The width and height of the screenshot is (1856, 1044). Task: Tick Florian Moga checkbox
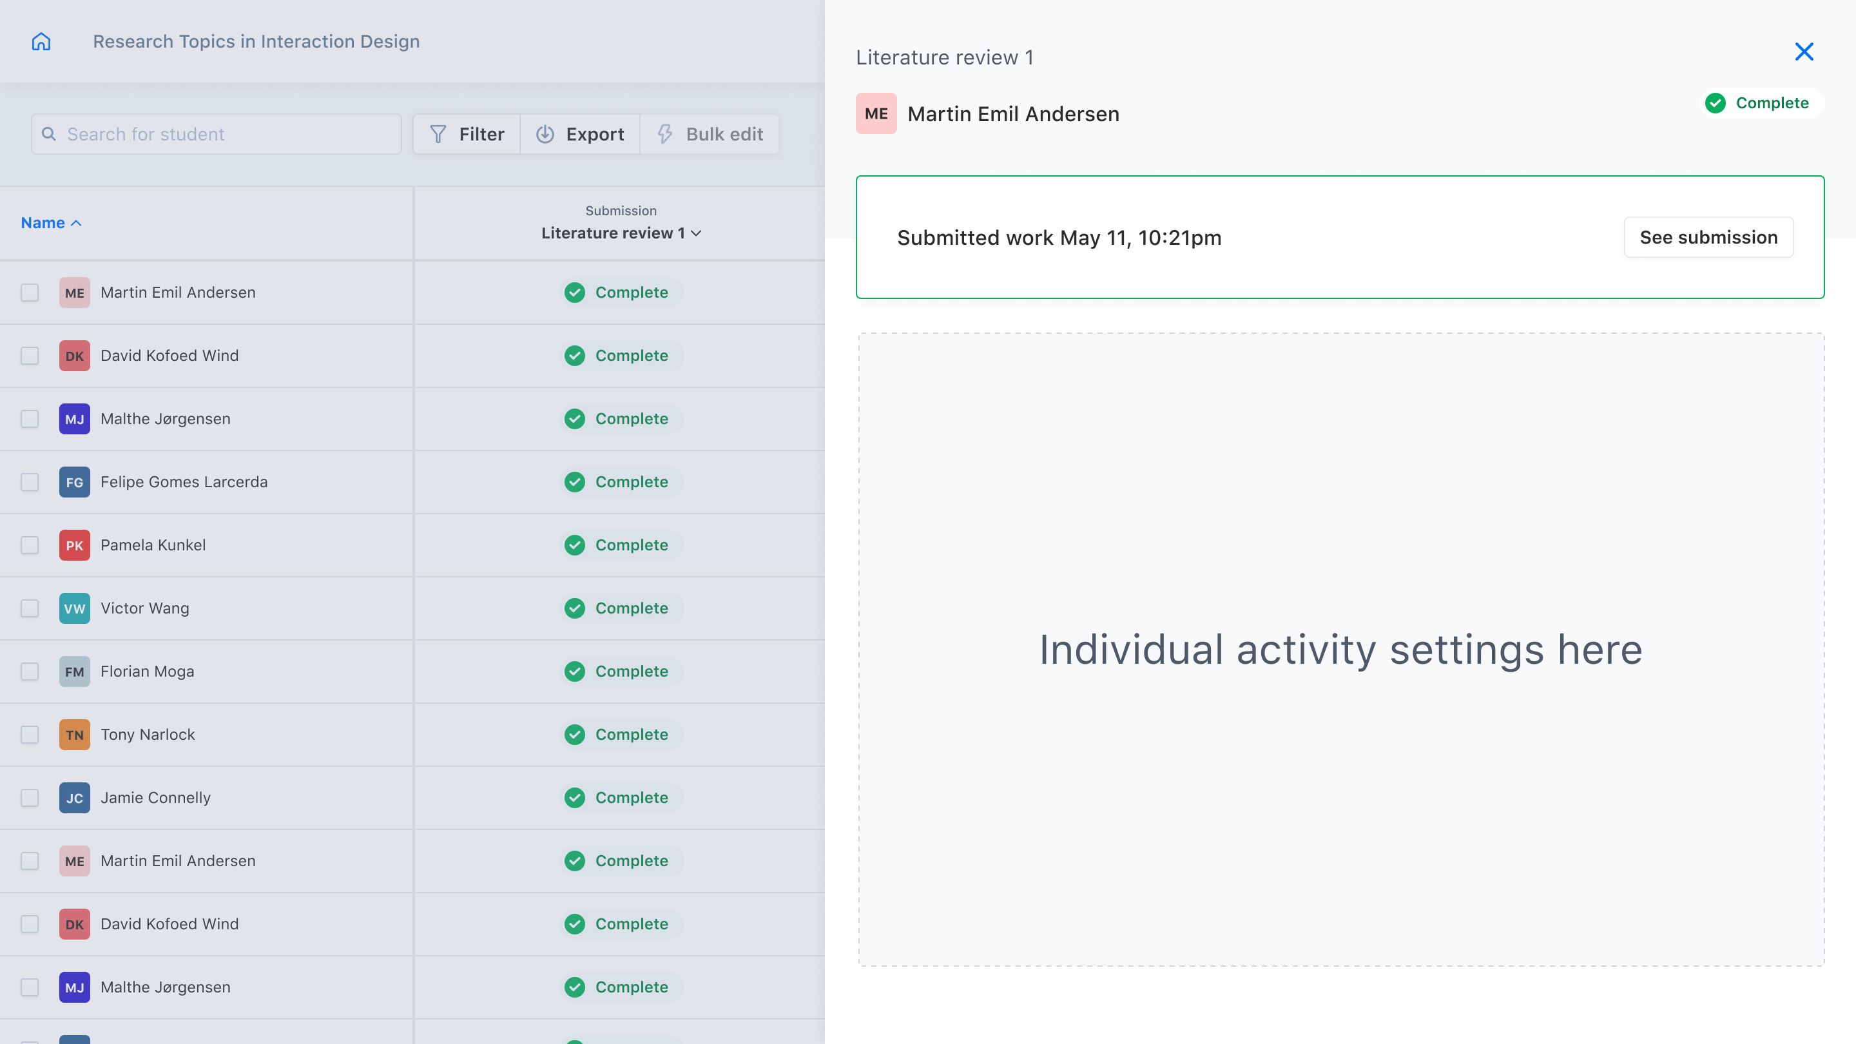pos(30,672)
